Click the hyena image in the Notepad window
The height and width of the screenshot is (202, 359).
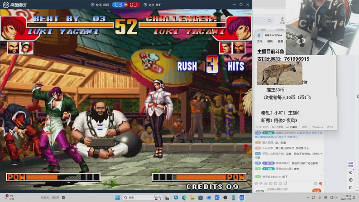[x=280, y=73]
